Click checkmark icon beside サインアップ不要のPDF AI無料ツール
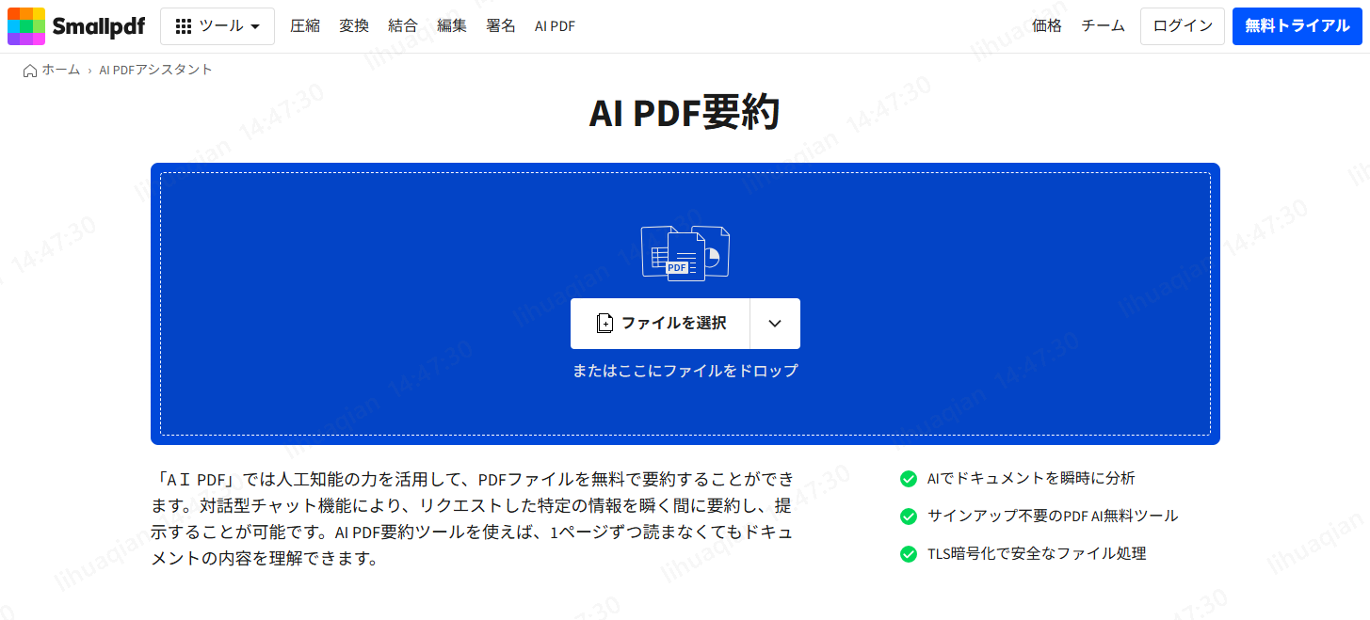 pyautogui.click(x=909, y=517)
